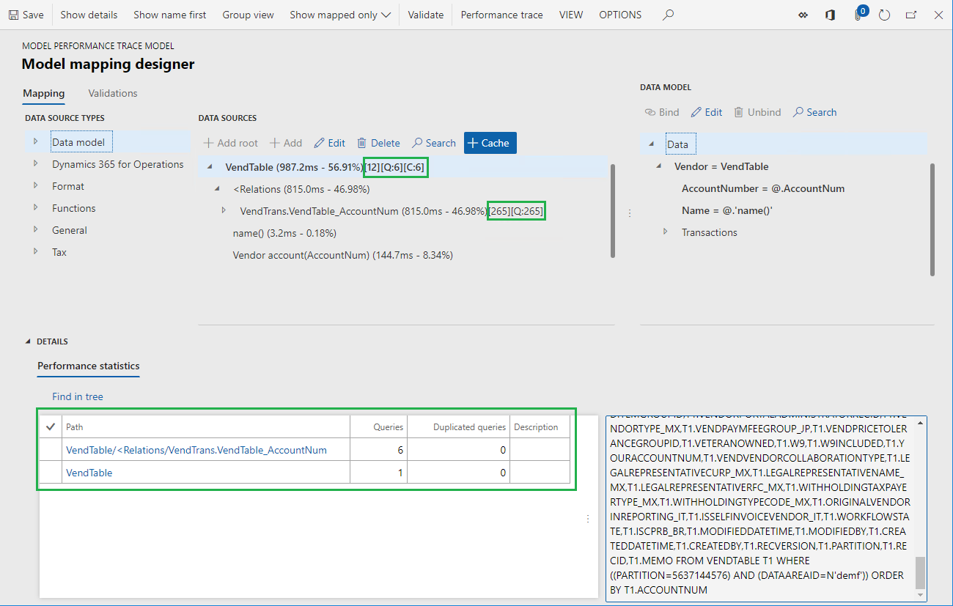This screenshot has height=606, width=953.
Task: Select Name = @.'name()' in data model
Action: (727, 210)
